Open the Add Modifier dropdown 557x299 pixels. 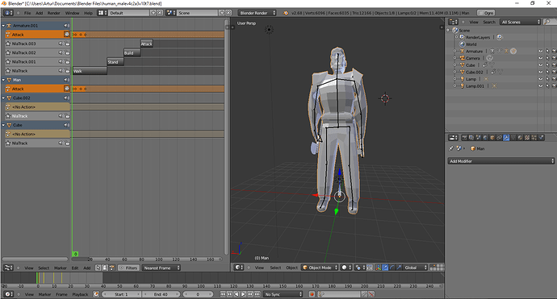(x=500, y=161)
